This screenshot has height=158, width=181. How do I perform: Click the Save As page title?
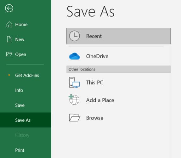(x=90, y=12)
